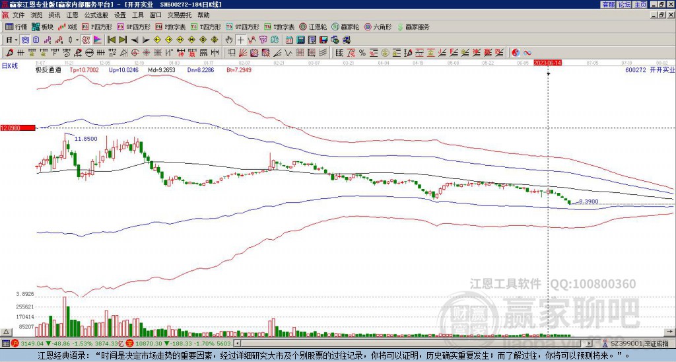The height and width of the screenshot is (362, 676).
Task: Step chart right with black arrow
Action: (145, 40)
